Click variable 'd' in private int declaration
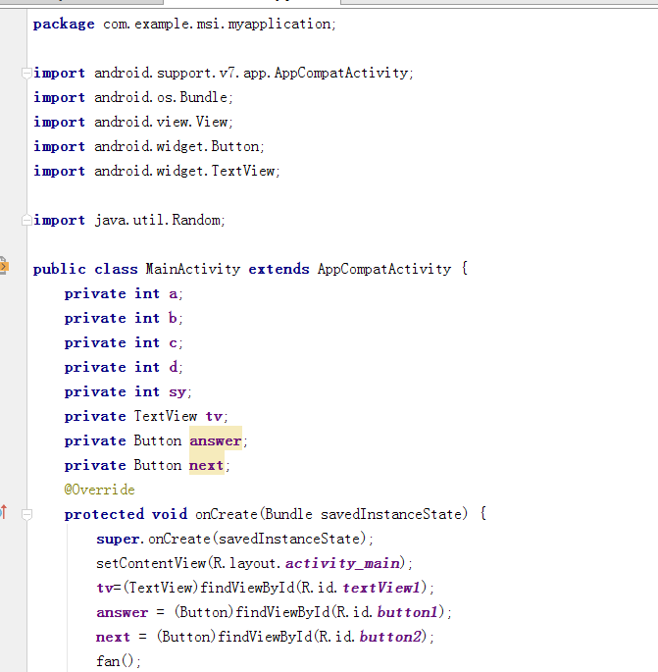The height and width of the screenshot is (672, 658). [173, 367]
